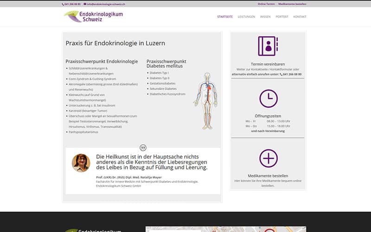Image resolution: width=371 pixels, height=232 pixels.
Task: Click the human anatomy illustration
Action: (206, 101)
